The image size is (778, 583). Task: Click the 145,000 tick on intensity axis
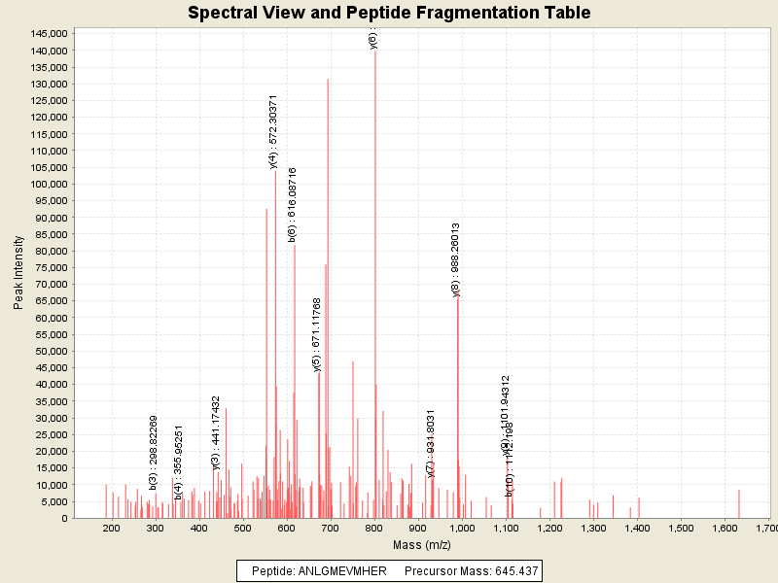coord(48,33)
